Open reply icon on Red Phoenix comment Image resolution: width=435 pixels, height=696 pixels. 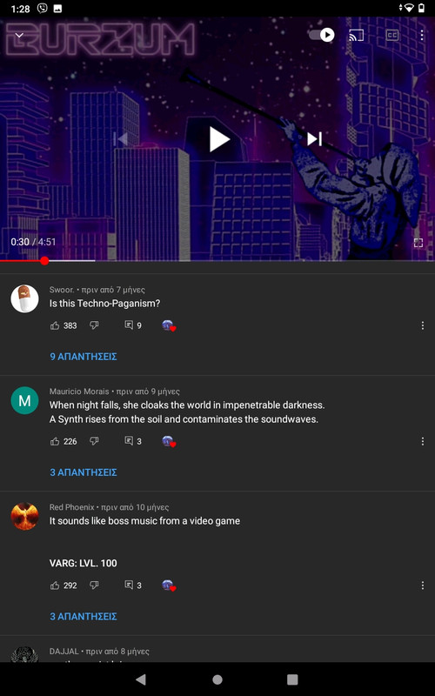[129, 585]
